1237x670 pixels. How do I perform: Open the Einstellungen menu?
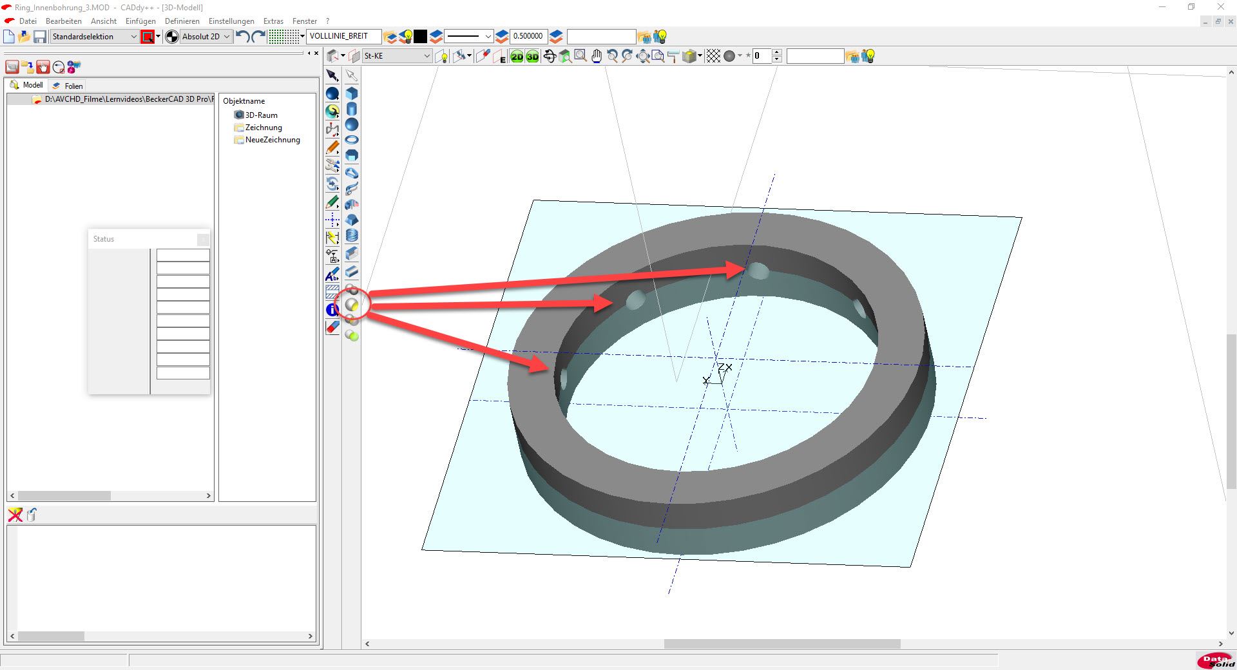point(231,21)
